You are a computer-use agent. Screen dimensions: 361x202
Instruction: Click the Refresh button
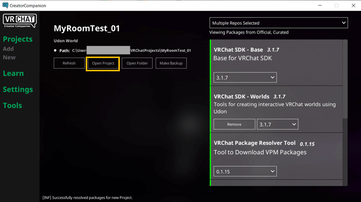tap(69, 63)
